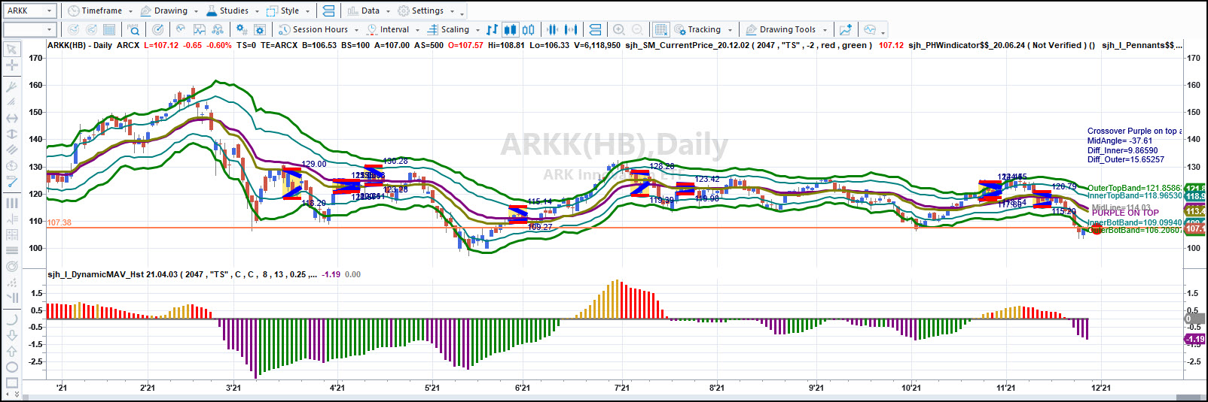Click the Crossover Purple on top text

point(1134,131)
